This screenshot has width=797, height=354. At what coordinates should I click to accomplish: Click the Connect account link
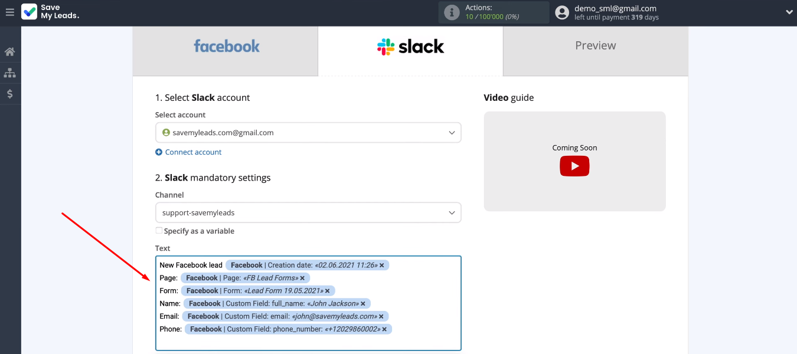point(193,152)
